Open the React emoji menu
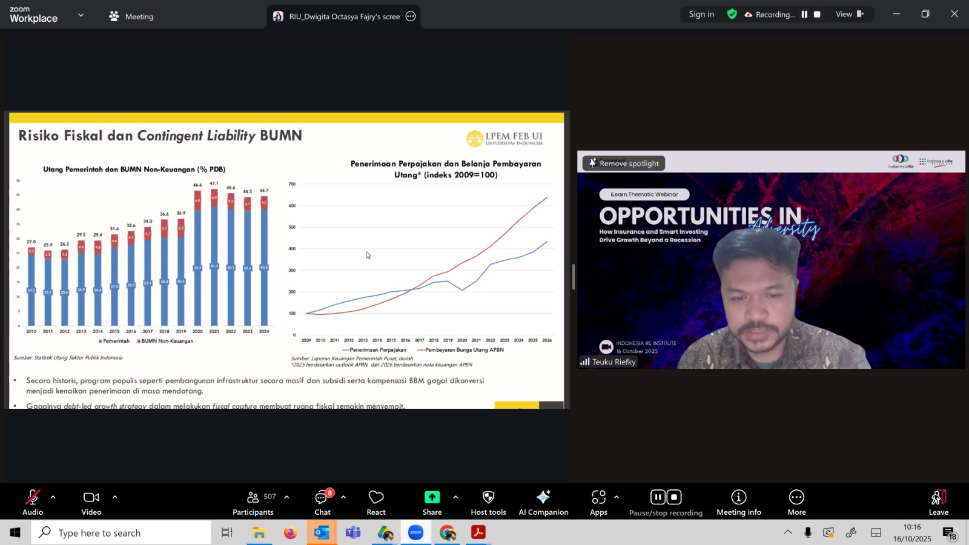Viewport: 969px width, 545px height. 376,503
